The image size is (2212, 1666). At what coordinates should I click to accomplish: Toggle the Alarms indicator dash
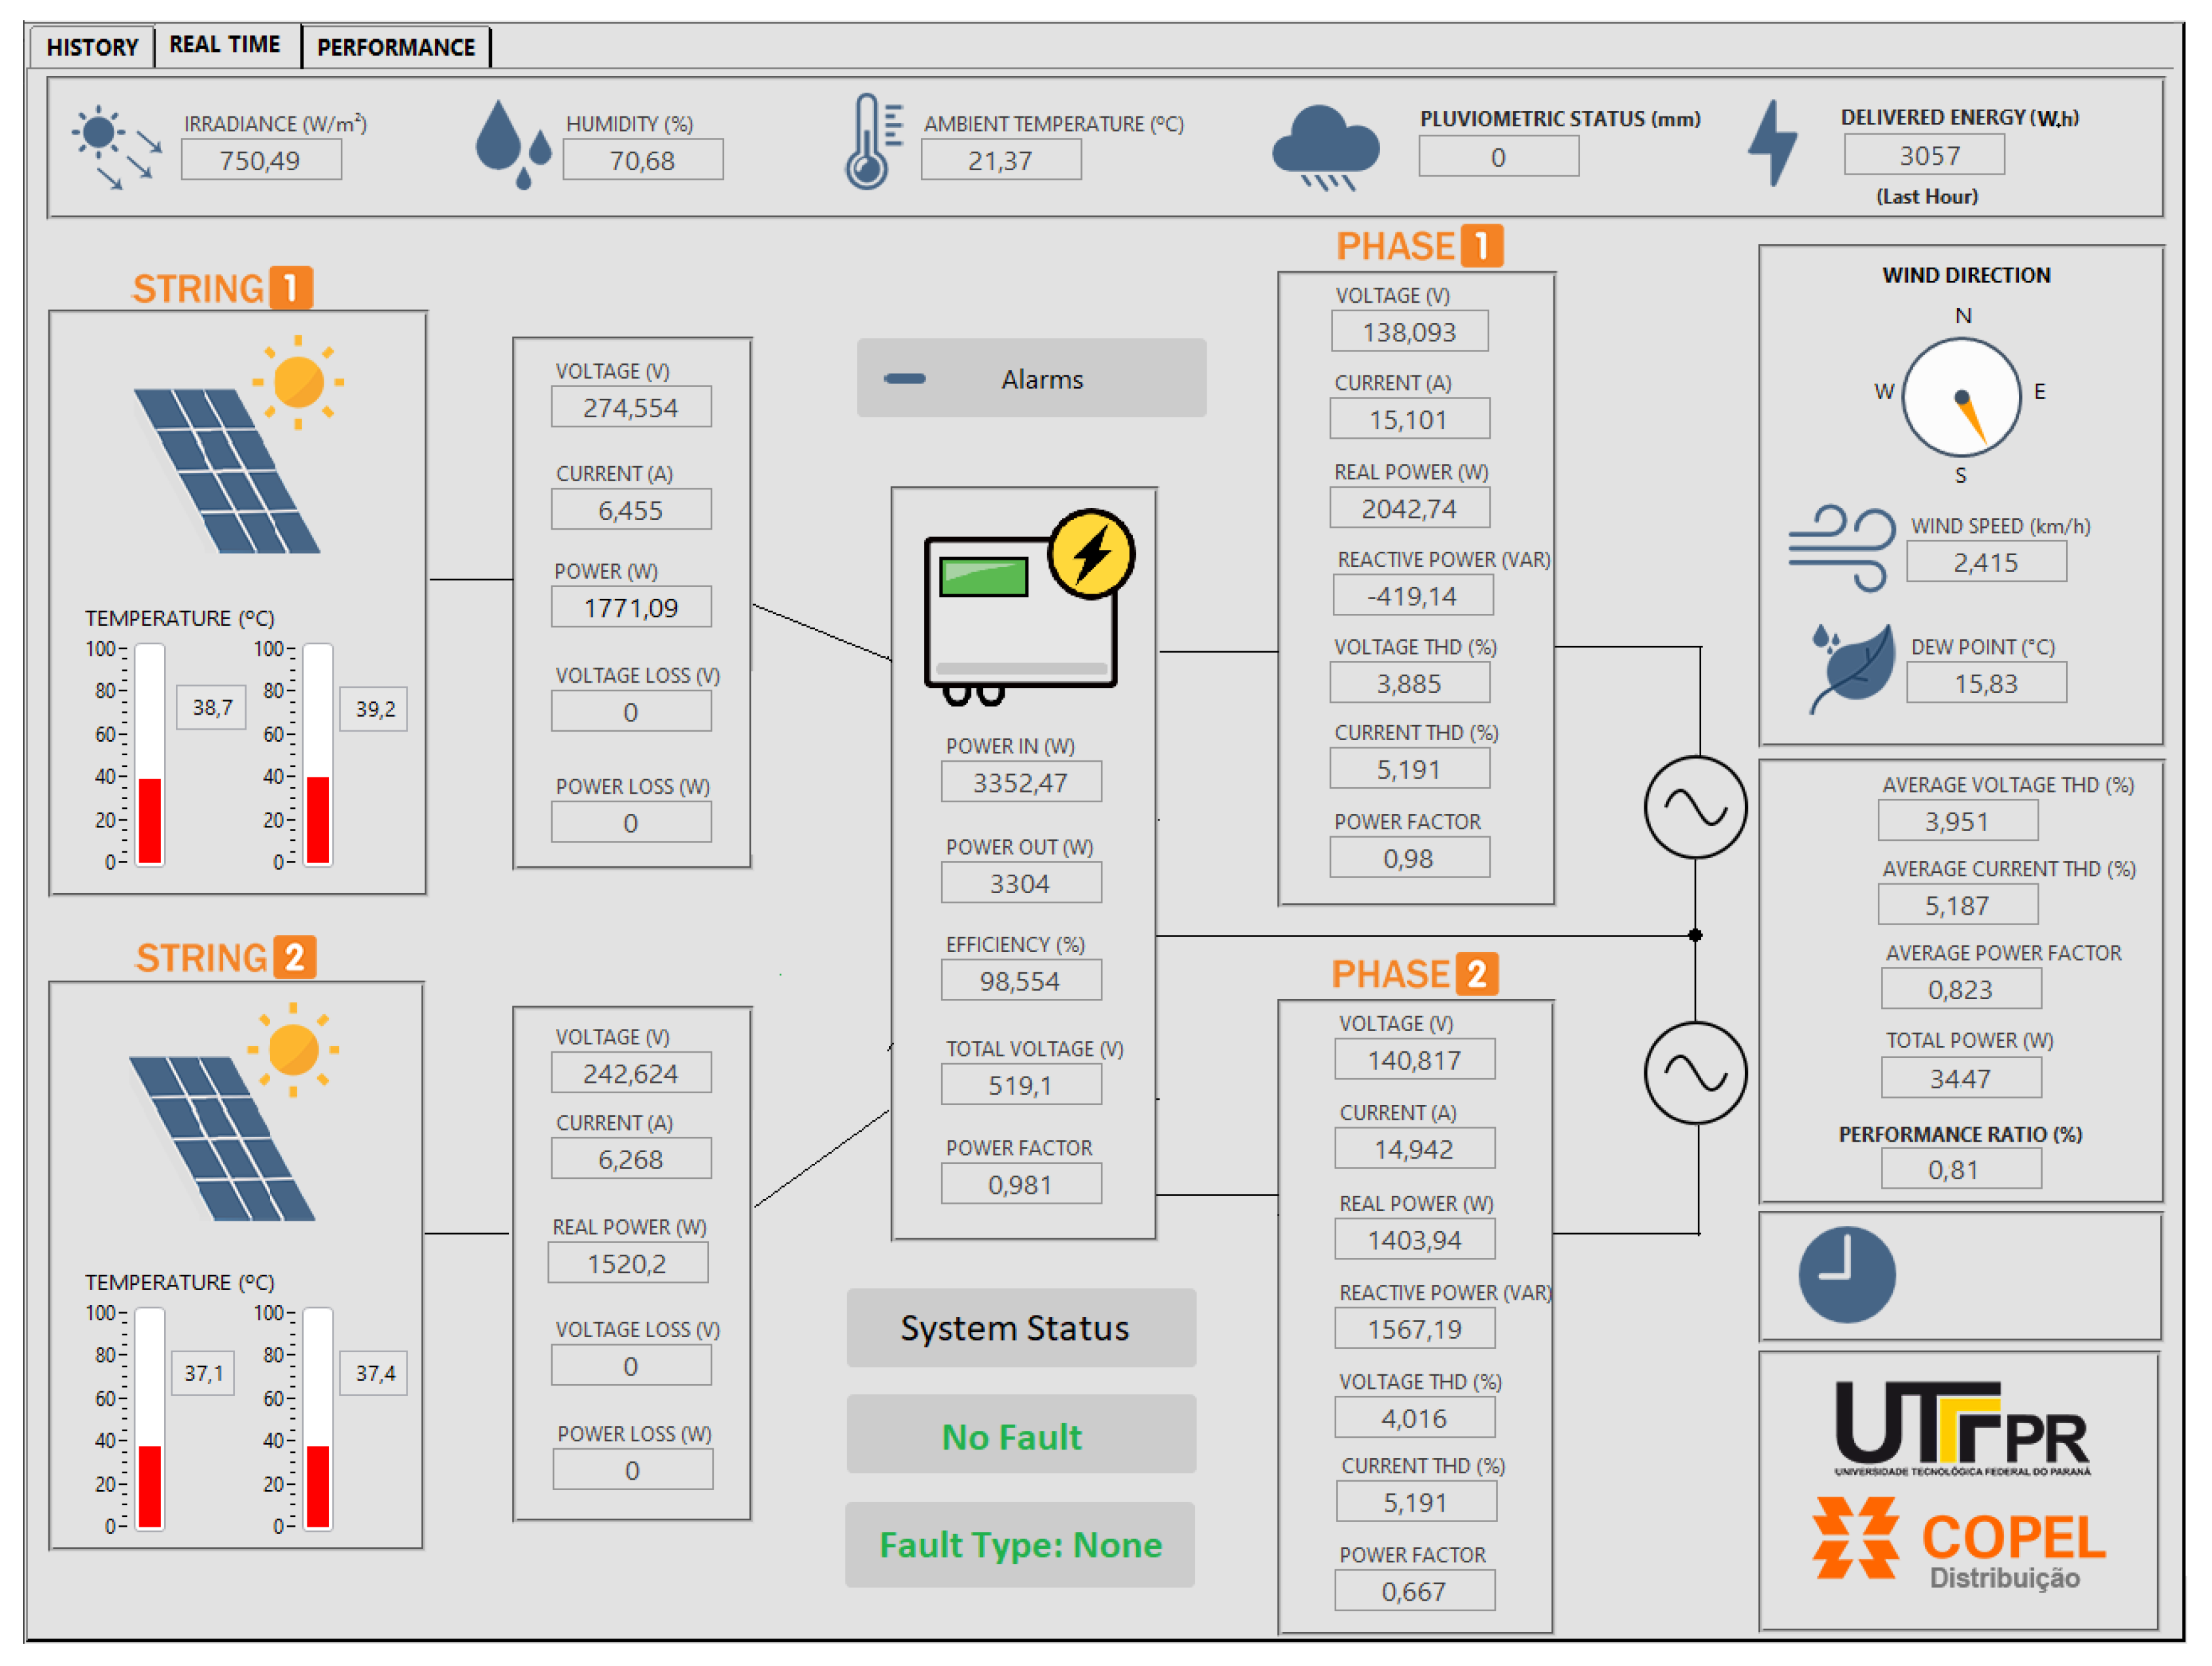[905, 379]
